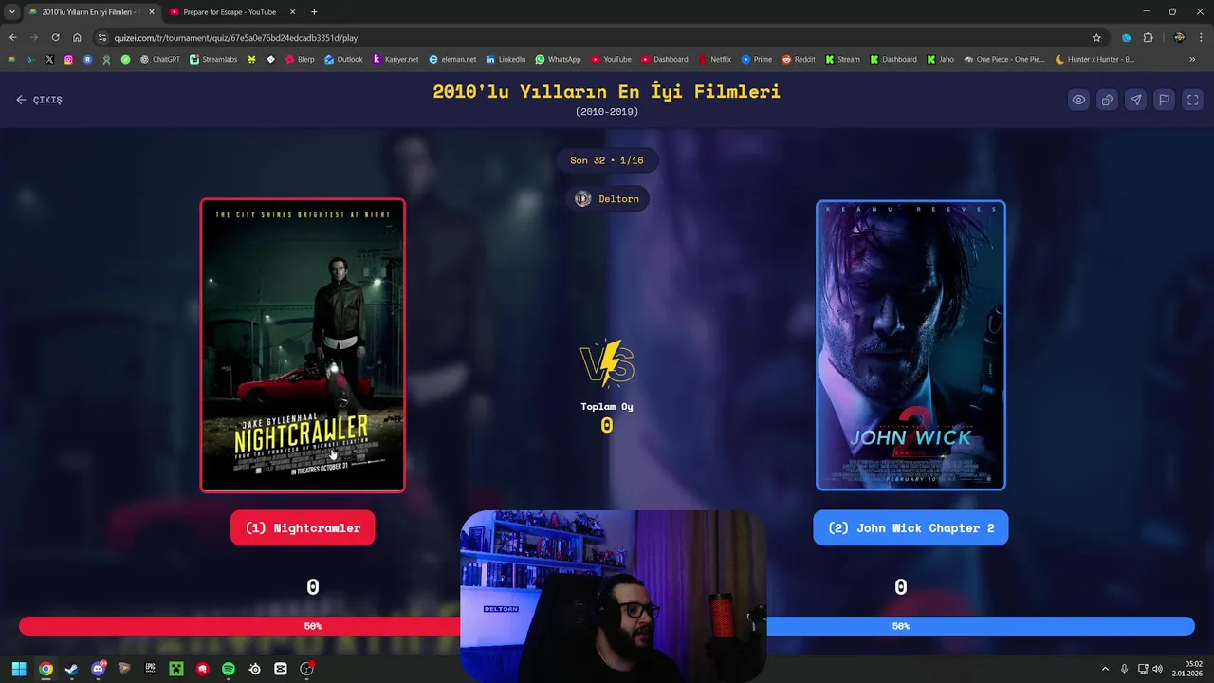Open Epic Games Launcher from the taskbar
The image size is (1214, 683).
150,669
